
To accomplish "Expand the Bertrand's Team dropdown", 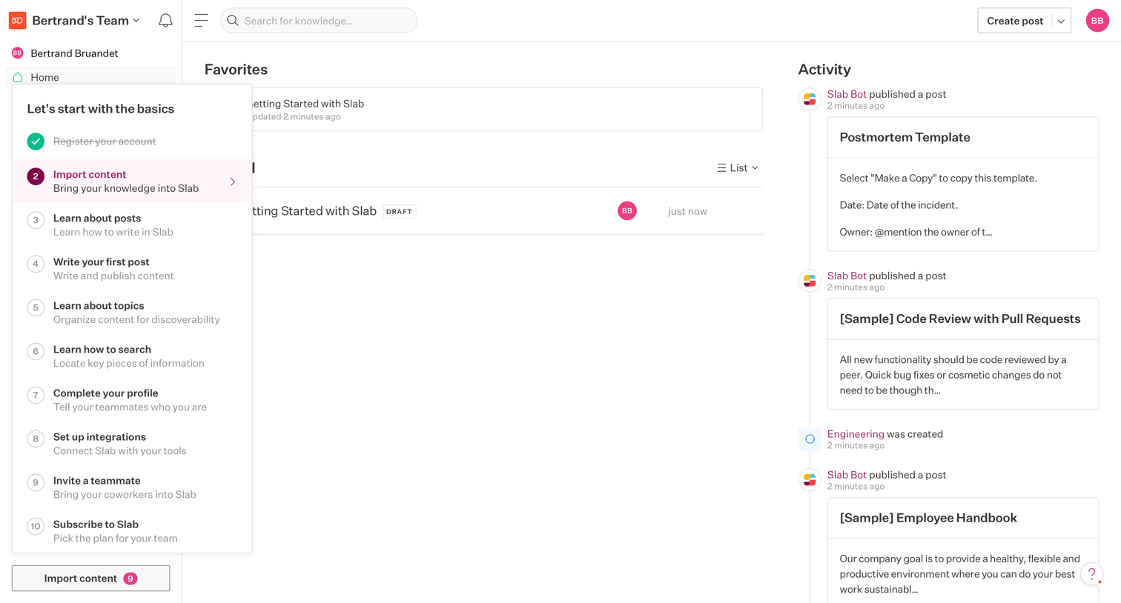I will (85, 21).
